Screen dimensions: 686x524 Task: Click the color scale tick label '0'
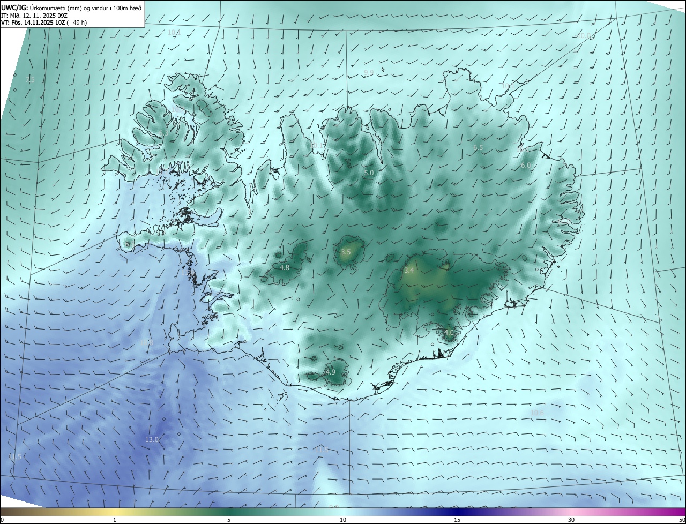click(2, 520)
